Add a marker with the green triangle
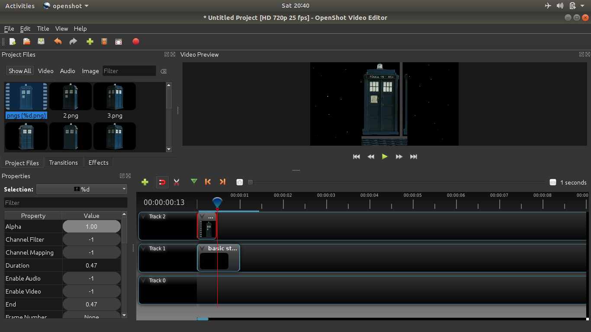This screenshot has width=591, height=332. coord(194,182)
